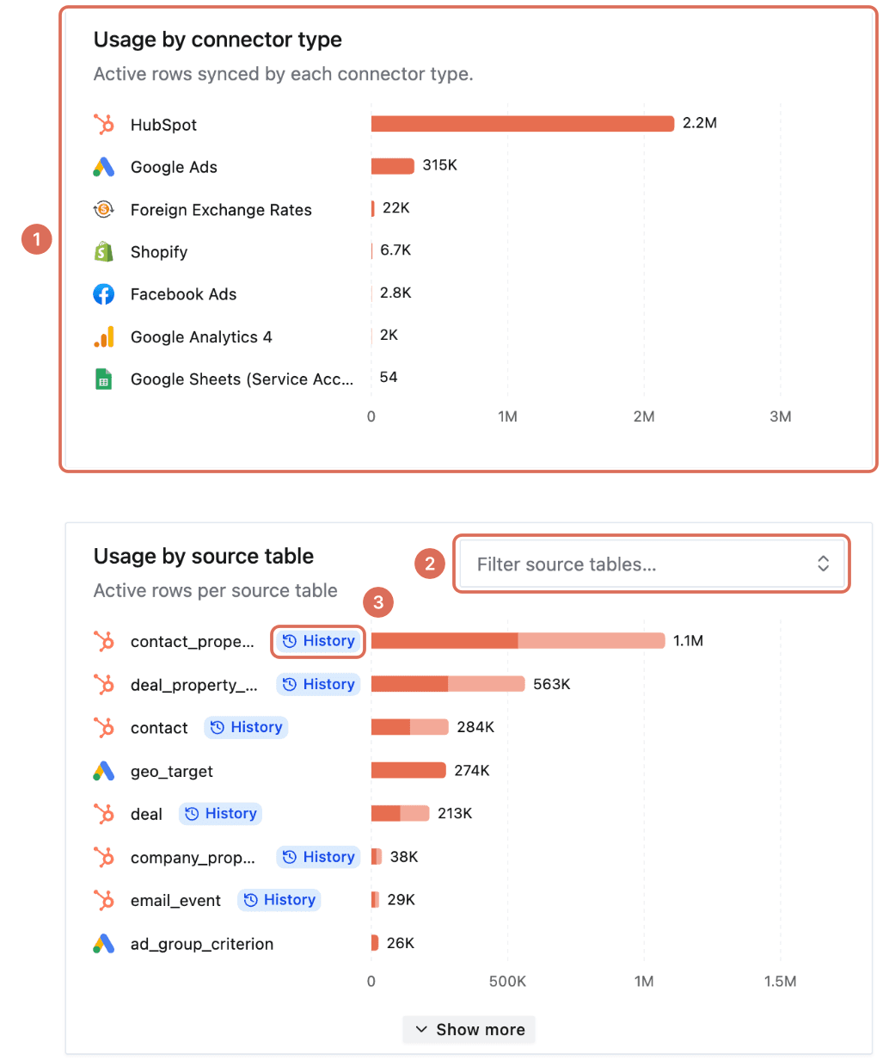Click the 6.7K value for Shopify
Image resolution: width=889 pixels, height=1060 pixels.
click(x=395, y=250)
